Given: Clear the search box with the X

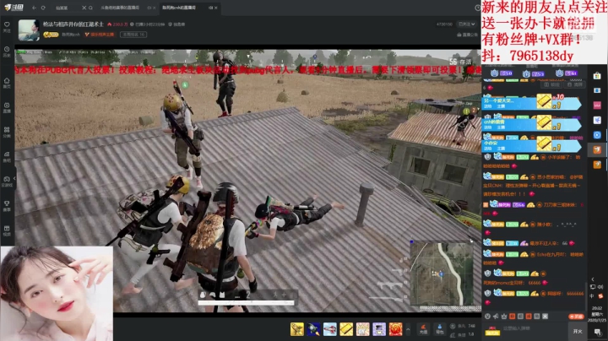Looking at the screenshot, I should [x=84, y=8].
